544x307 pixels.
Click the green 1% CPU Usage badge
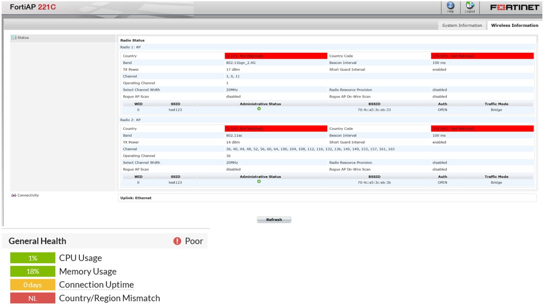pos(33,258)
